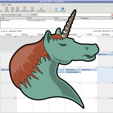113x113 pixels.
Task: Select 'Event one' on Friday the 16th
Action: tap(89, 70)
